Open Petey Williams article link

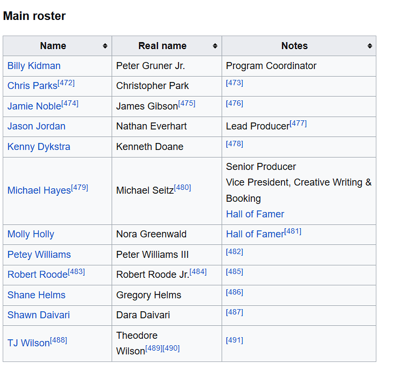tap(39, 255)
